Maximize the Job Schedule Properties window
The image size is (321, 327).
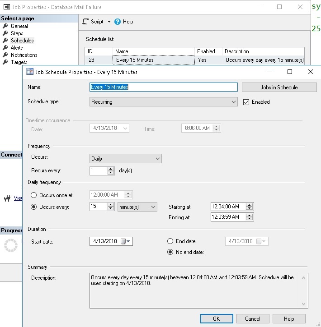(290, 72)
